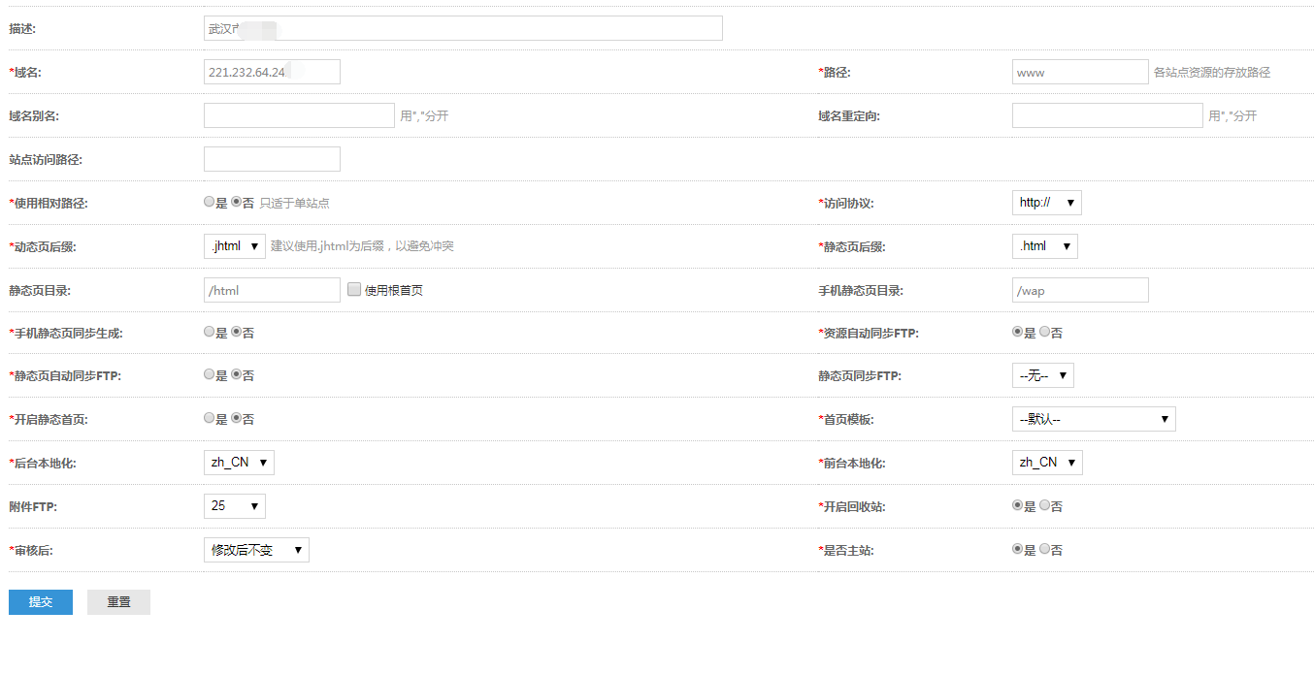
Task: Click the hint text 各站点资源的存放路径
Action: point(1212,73)
